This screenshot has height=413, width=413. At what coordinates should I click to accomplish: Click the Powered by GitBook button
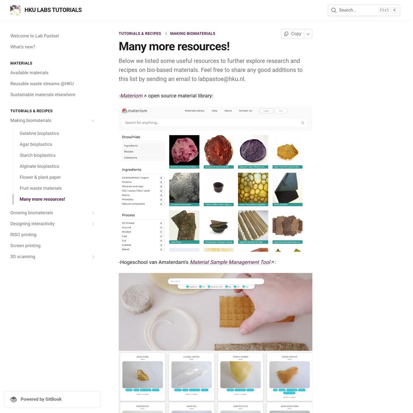pyautogui.click(x=52, y=399)
